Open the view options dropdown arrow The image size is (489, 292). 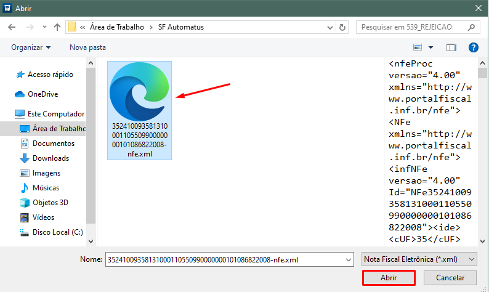(431, 47)
